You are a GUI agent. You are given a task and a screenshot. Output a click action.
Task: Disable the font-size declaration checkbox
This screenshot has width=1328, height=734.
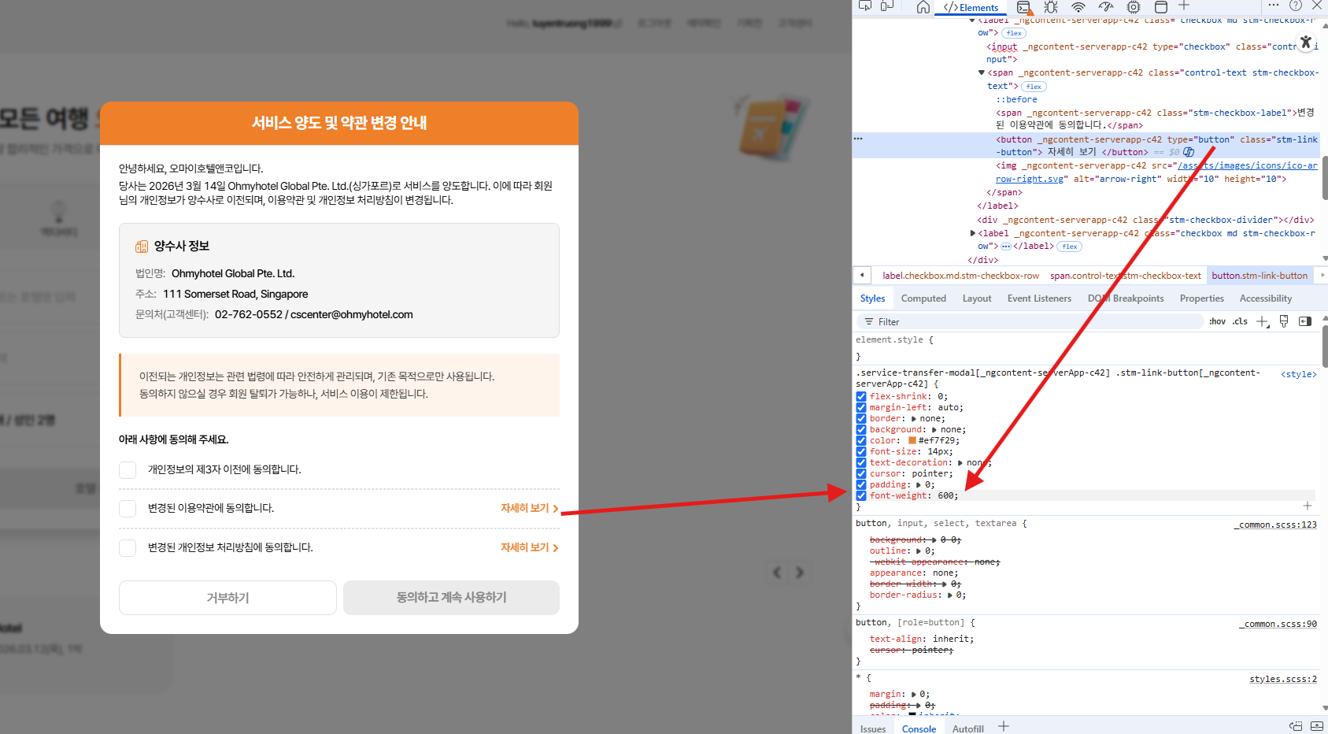861,452
